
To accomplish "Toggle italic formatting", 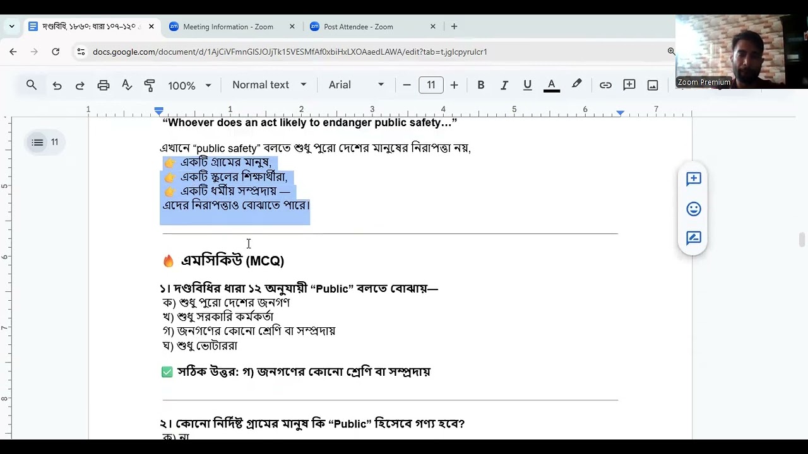I will pos(504,85).
